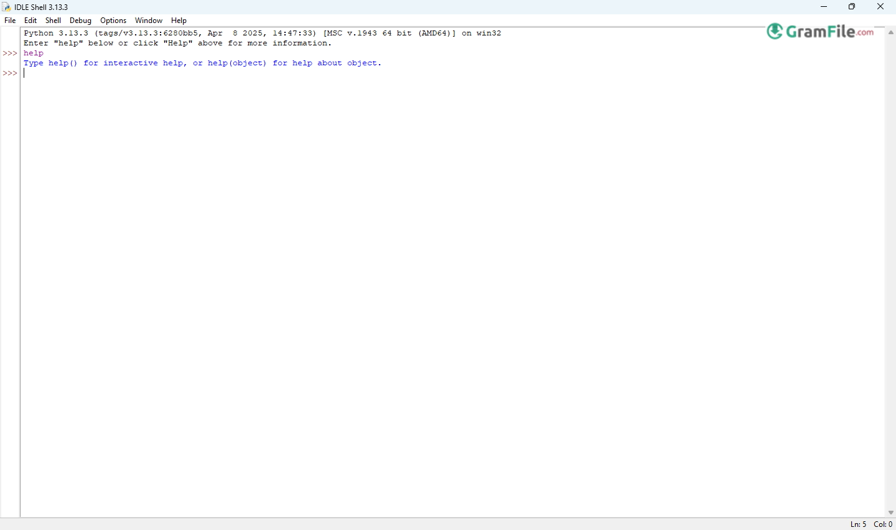Open the Debug menu
The image size is (896, 530).
tap(80, 21)
